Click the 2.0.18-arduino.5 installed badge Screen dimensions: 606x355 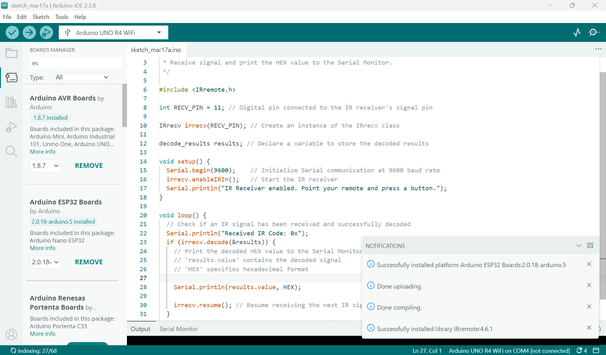(63, 222)
